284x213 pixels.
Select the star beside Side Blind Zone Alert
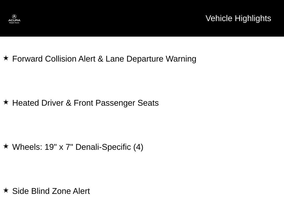tap(6, 190)
